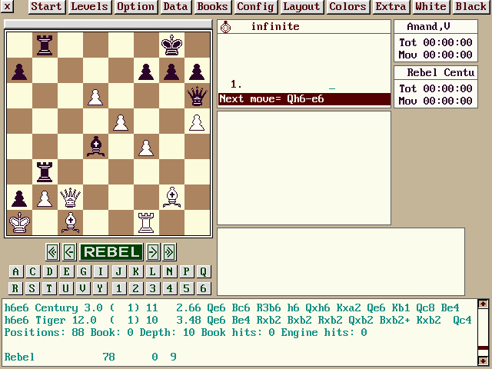The height and width of the screenshot is (369, 492).
Task: Click shortcut key Y button
Action: coord(101,288)
